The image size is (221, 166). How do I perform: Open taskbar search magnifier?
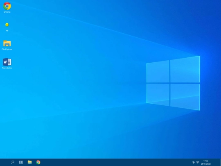click(13, 162)
